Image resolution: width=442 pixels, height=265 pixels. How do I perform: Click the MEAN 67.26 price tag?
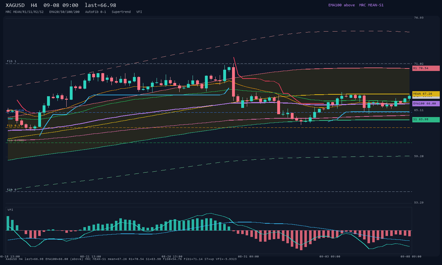(x=426, y=94)
